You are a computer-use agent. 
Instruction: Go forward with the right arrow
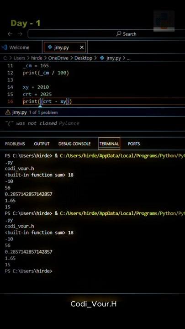(20, 34)
